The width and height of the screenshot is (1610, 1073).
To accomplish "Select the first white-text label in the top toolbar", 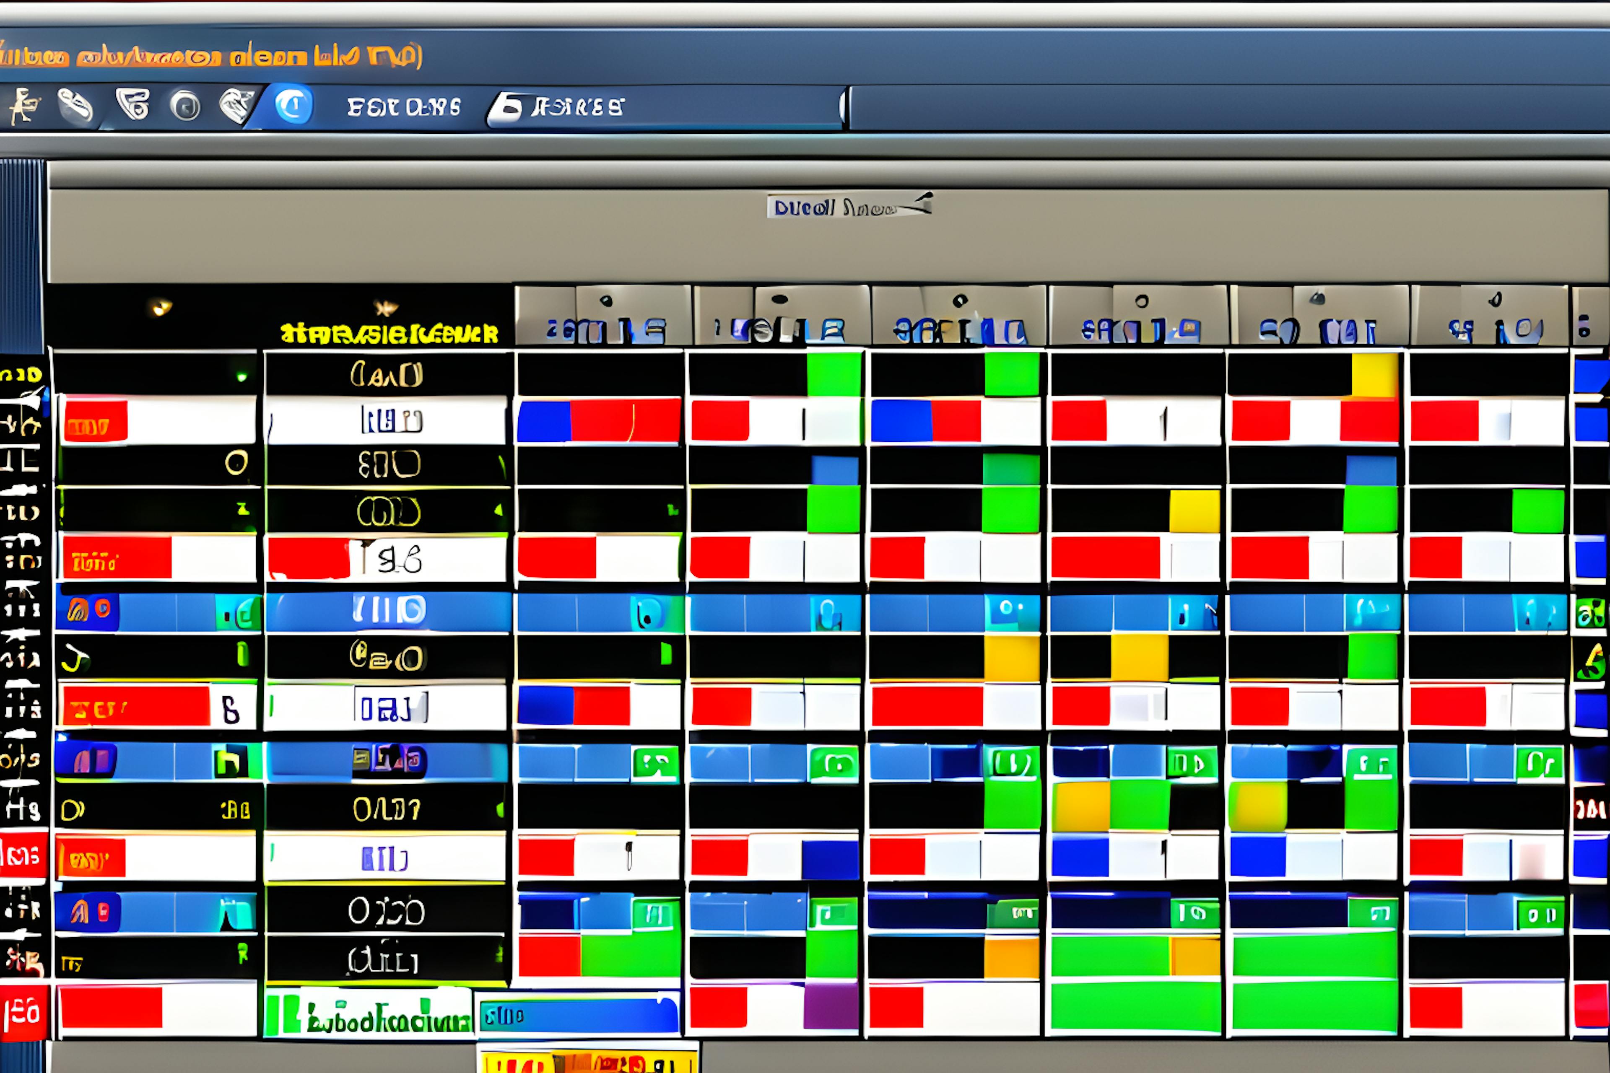I will tap(403, 107).
